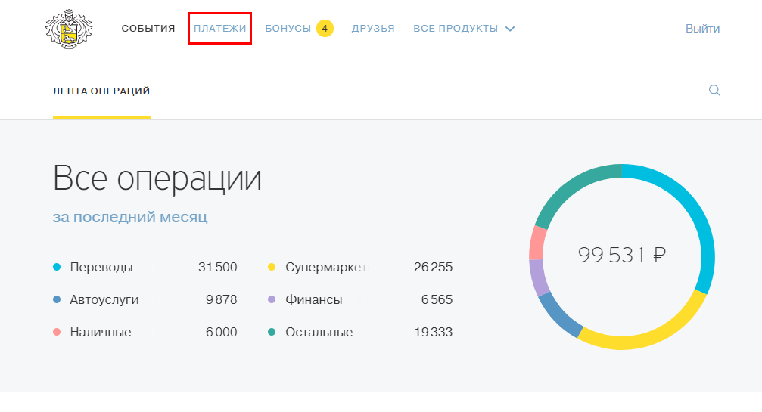Open the «за последний месяц» period selector

pos(129,217)
